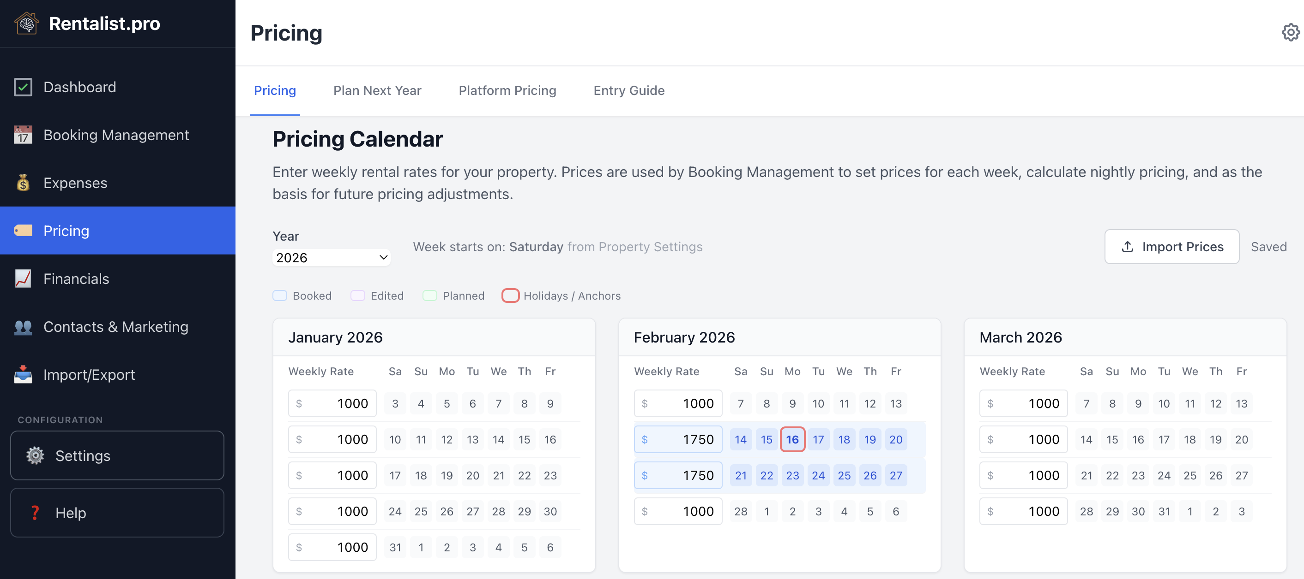The height and width of the screenshot is (579, 1304).
Task: Open the settings gear at top right
Action: (1290, 32)
